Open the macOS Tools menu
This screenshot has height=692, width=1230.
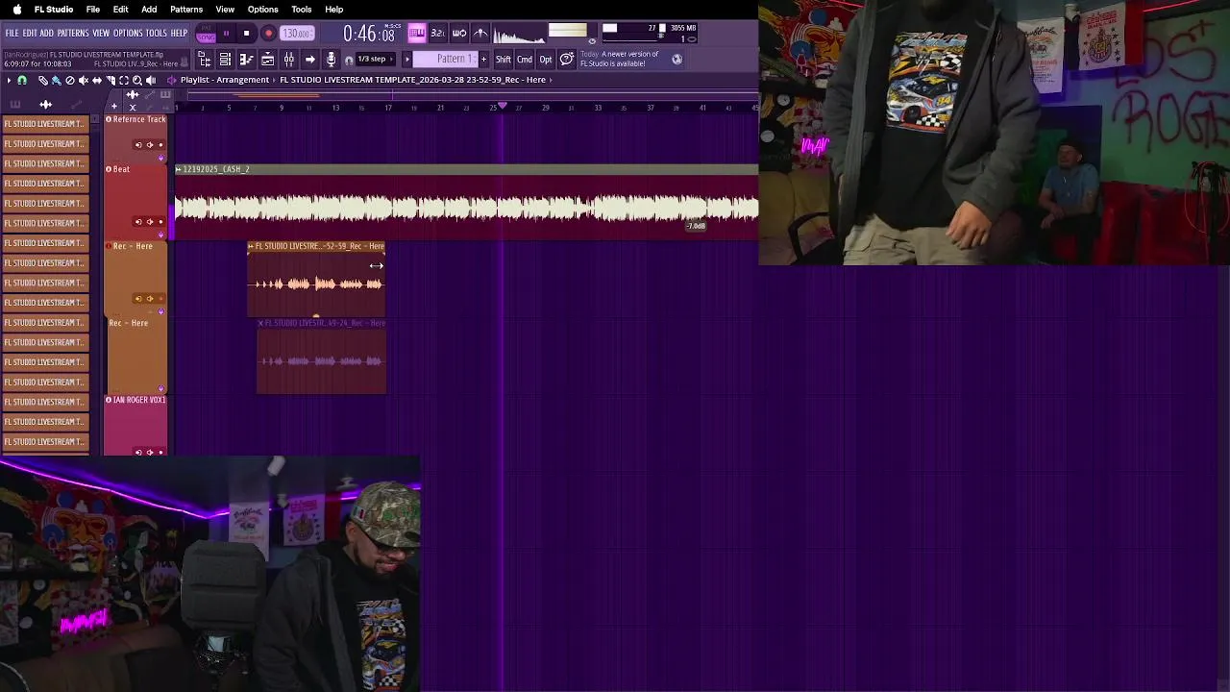pyautogui.click(x=302, y=10)
